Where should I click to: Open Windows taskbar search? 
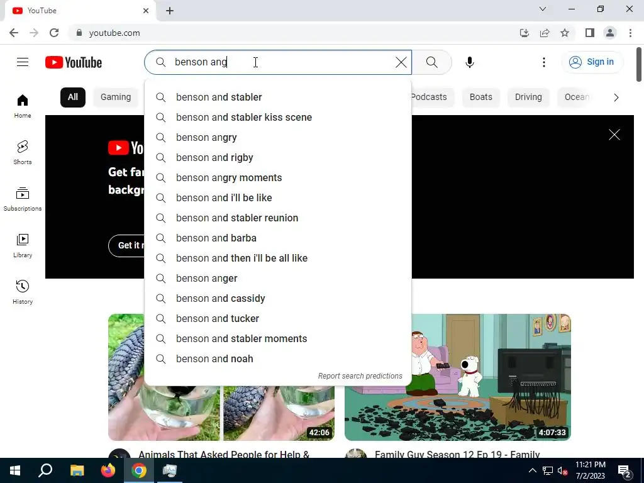45,470
